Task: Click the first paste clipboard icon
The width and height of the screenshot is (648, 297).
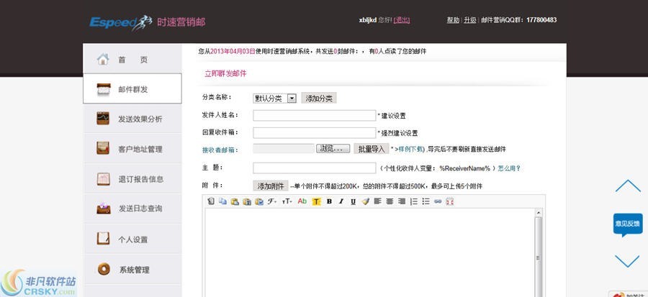Action: [235, 201]
